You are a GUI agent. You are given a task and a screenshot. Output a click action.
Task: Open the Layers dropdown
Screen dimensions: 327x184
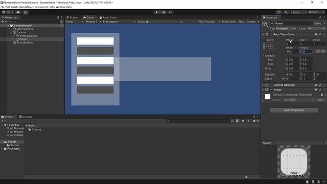coord(298,12)
